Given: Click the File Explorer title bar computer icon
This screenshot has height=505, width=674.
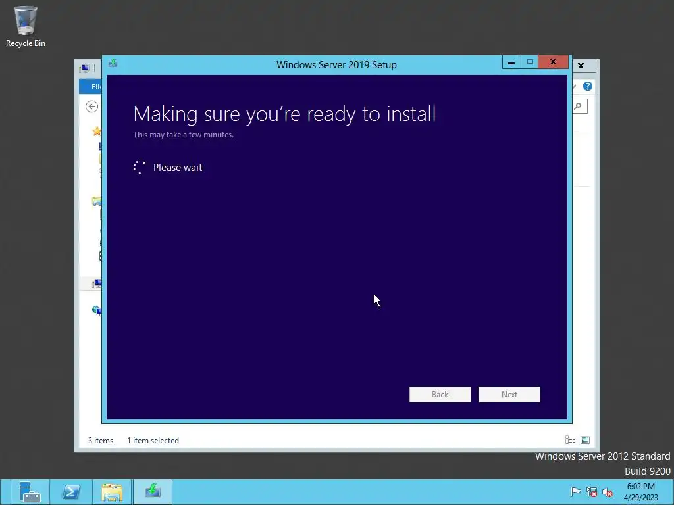Looking at the screenshot, I should (84, 68).
